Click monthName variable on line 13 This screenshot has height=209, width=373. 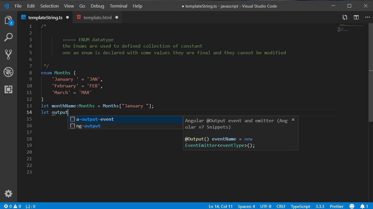pyautogui.click(x=64, y=106)
